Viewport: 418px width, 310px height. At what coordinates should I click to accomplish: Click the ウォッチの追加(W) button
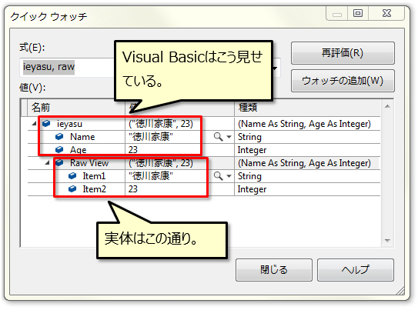(x=343, y=81)
